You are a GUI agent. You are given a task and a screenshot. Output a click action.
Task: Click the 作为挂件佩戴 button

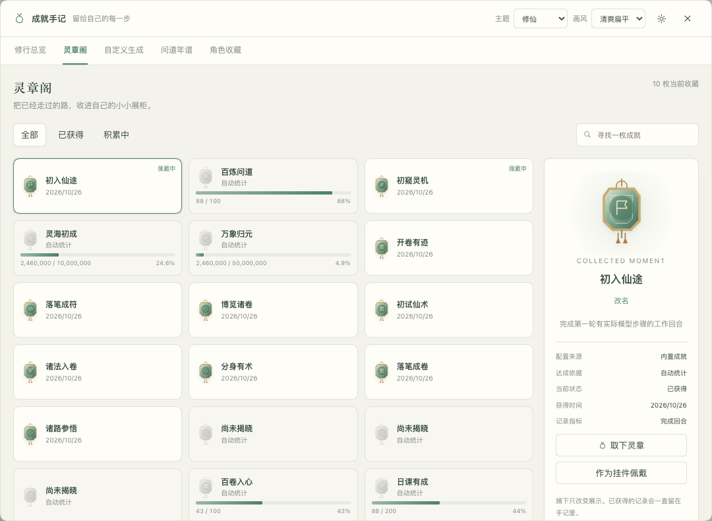click(621, 473)
